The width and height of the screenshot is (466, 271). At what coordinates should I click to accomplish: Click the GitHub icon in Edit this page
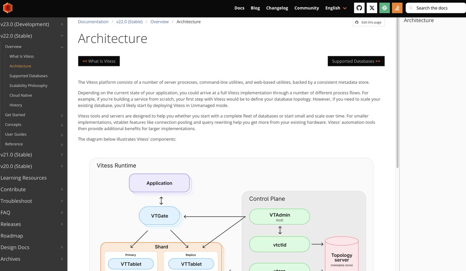(x=357, y=23)
